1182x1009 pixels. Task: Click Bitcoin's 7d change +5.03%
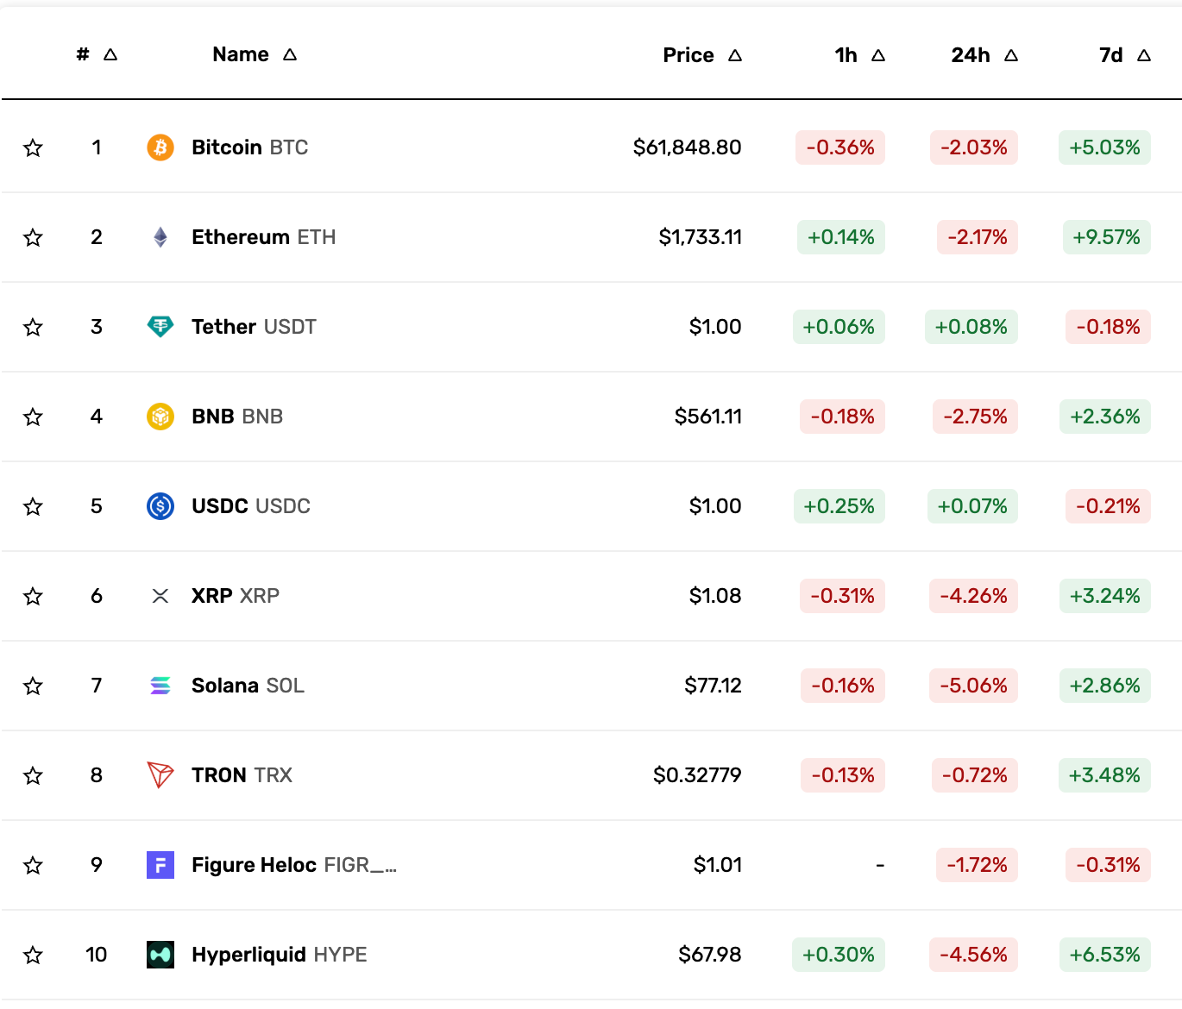tap(1105, 147)
